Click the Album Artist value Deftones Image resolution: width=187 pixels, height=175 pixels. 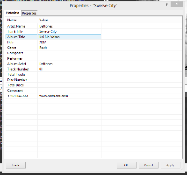coord(46,64)
